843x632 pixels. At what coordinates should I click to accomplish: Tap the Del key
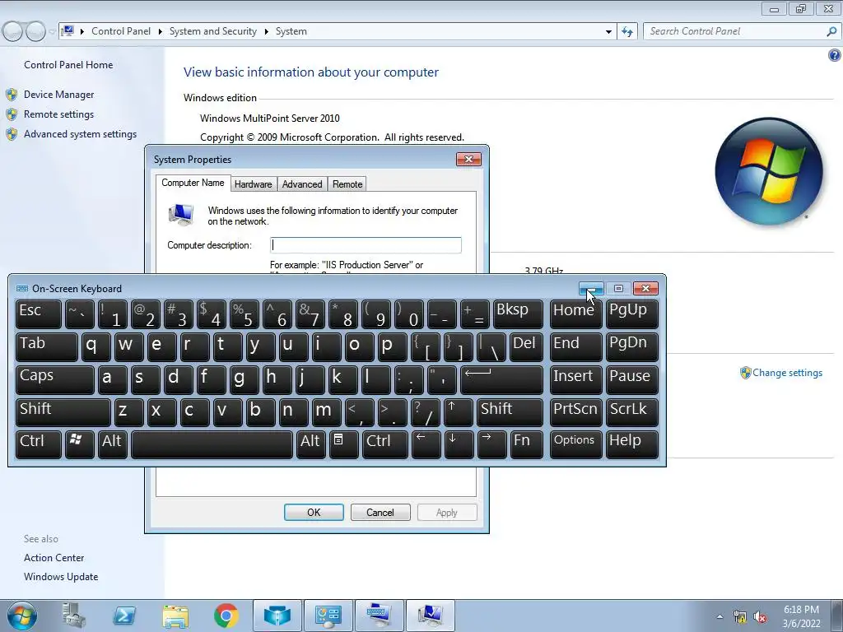pos(526,347)
